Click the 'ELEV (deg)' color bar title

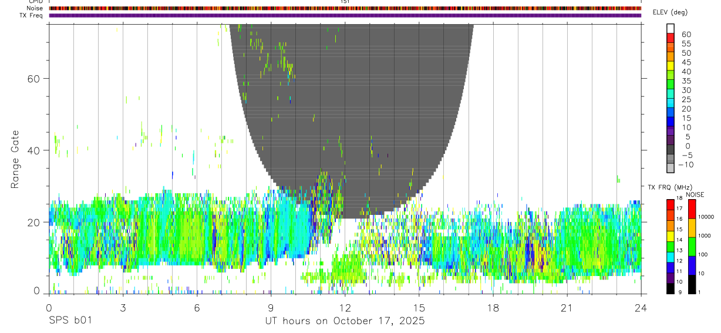coord(671,12)
